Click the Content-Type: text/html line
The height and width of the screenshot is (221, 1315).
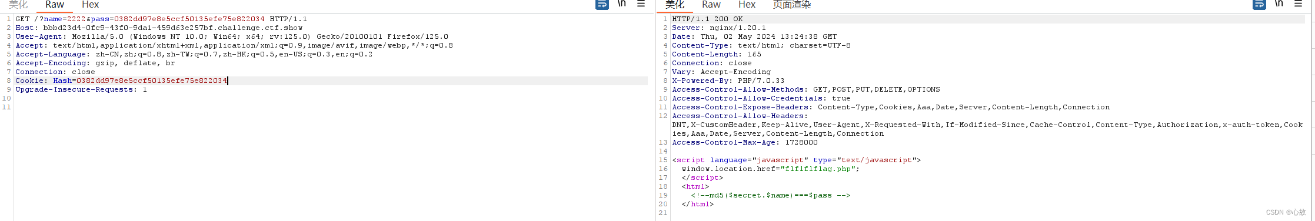[x=761, y=45]
